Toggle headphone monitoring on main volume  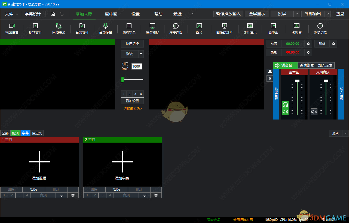click(x=285, y=105)
